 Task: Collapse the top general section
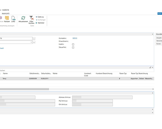click(153, 34)
